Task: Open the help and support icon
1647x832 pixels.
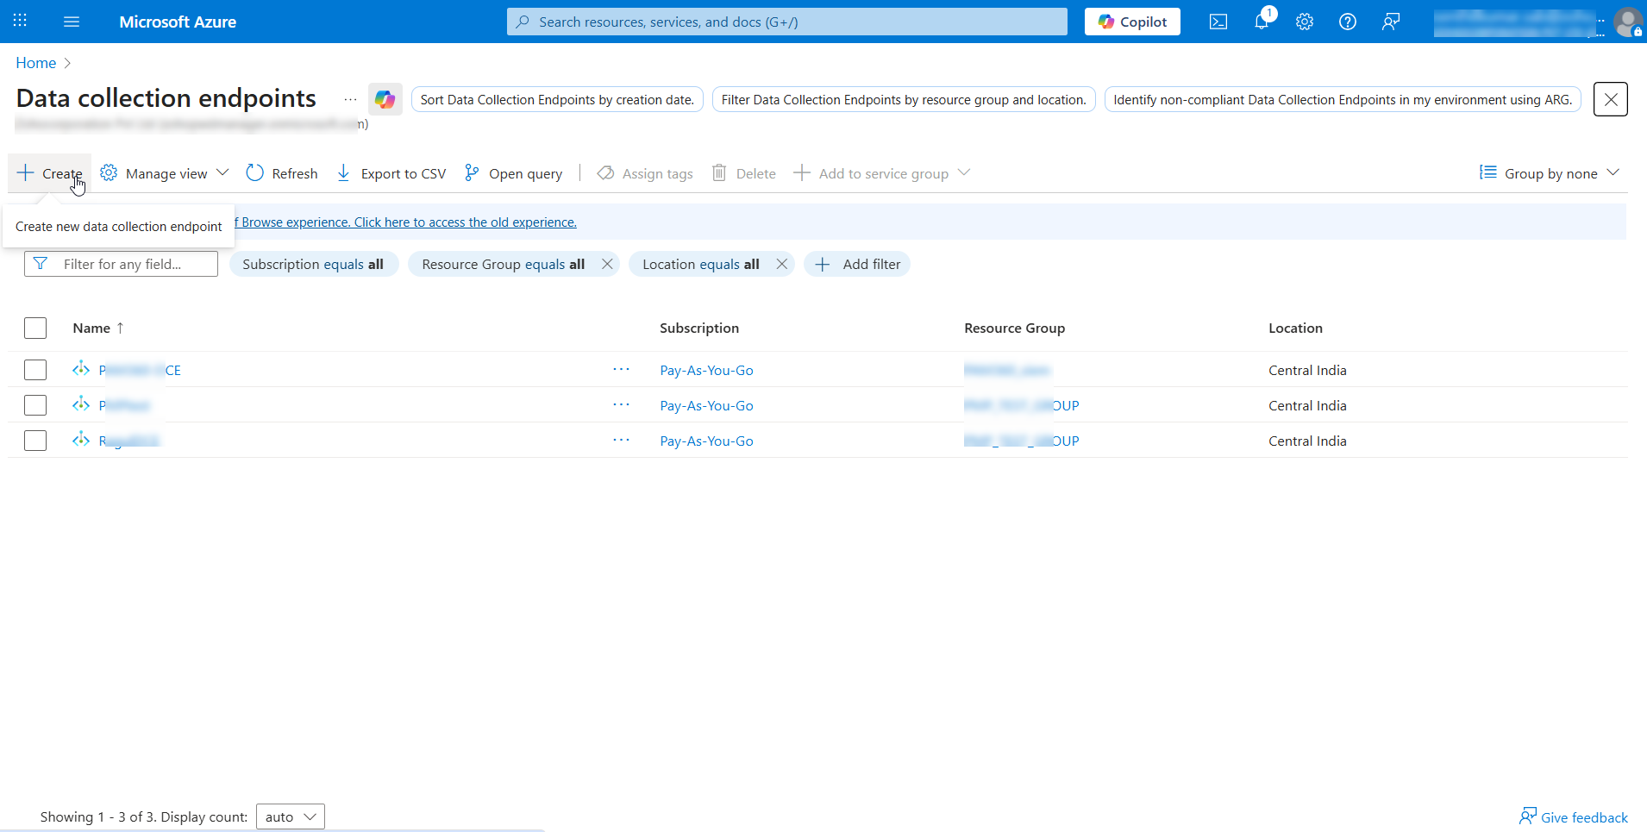Action: click(x=1347, y=22)
